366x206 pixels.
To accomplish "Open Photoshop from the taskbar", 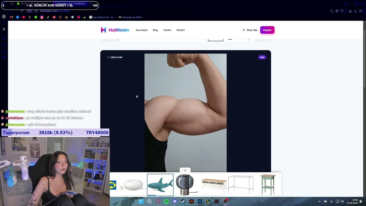I will point(200,201).
